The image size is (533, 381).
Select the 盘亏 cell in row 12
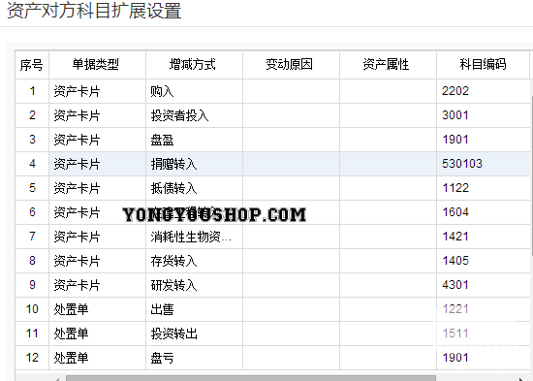194,358
